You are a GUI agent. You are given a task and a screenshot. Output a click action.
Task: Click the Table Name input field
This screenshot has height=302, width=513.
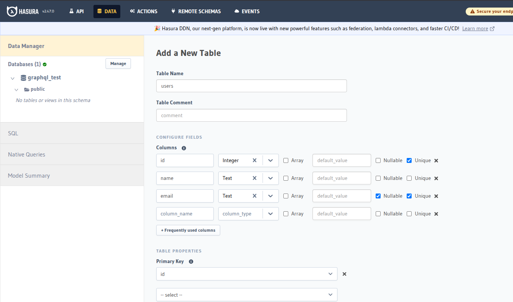tap(251, 86)
